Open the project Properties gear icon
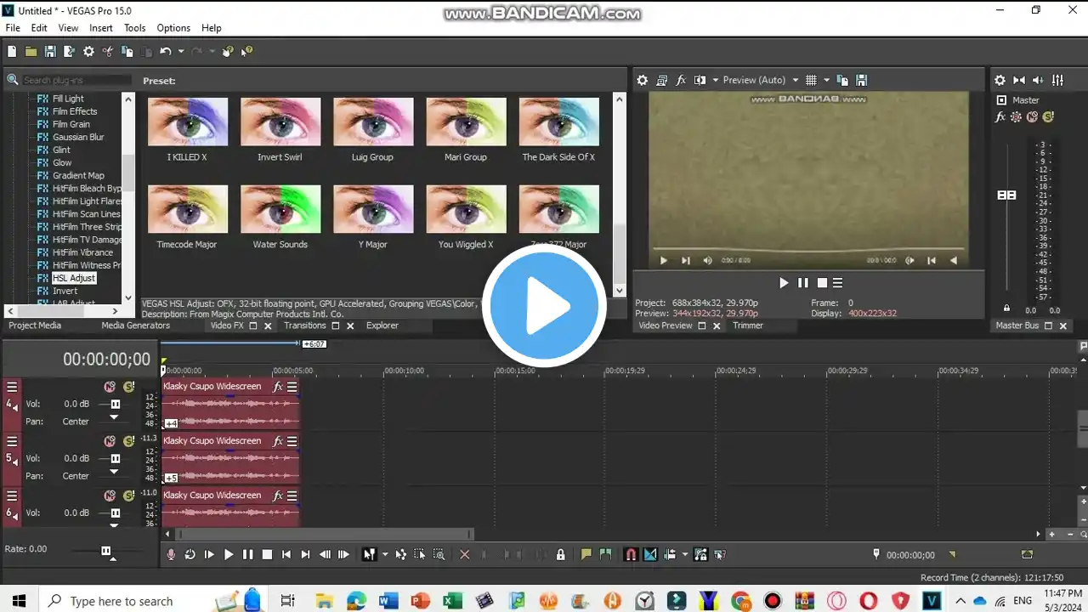 coord(88,52)
